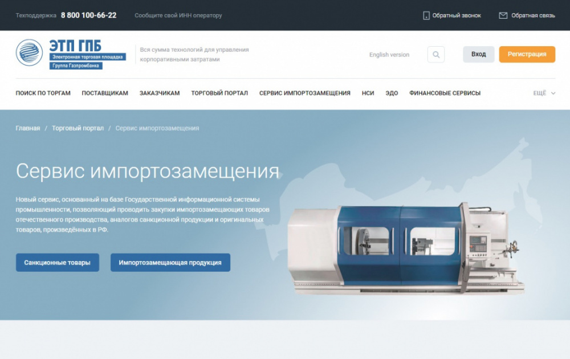570x359 pixels.
Task: Click the envelope feedback icon
Action: click(503, 15)
